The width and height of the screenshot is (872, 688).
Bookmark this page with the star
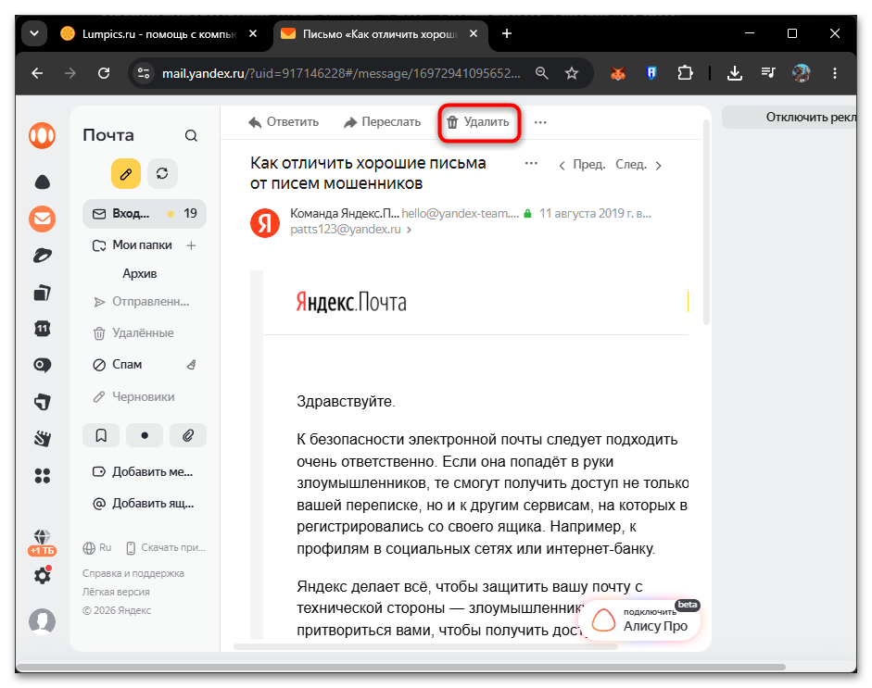(x=572, y=73)
